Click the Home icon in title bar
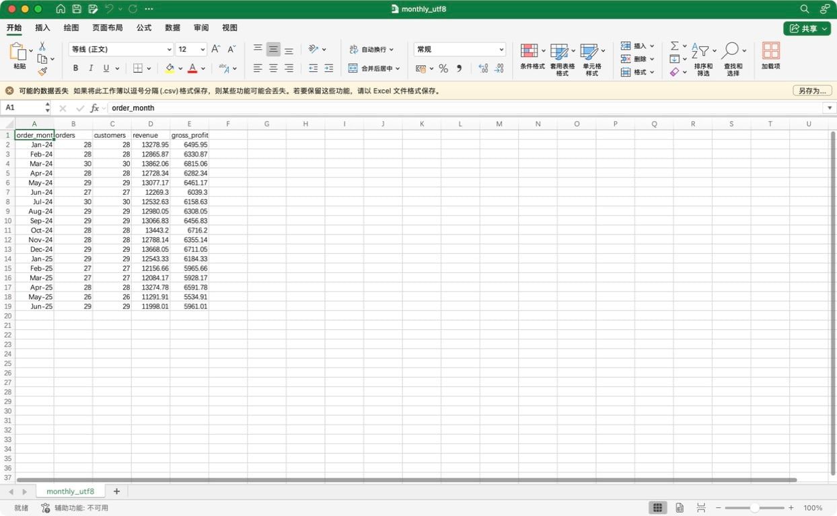This screenshot has width=837, height=516. [61, 9]
